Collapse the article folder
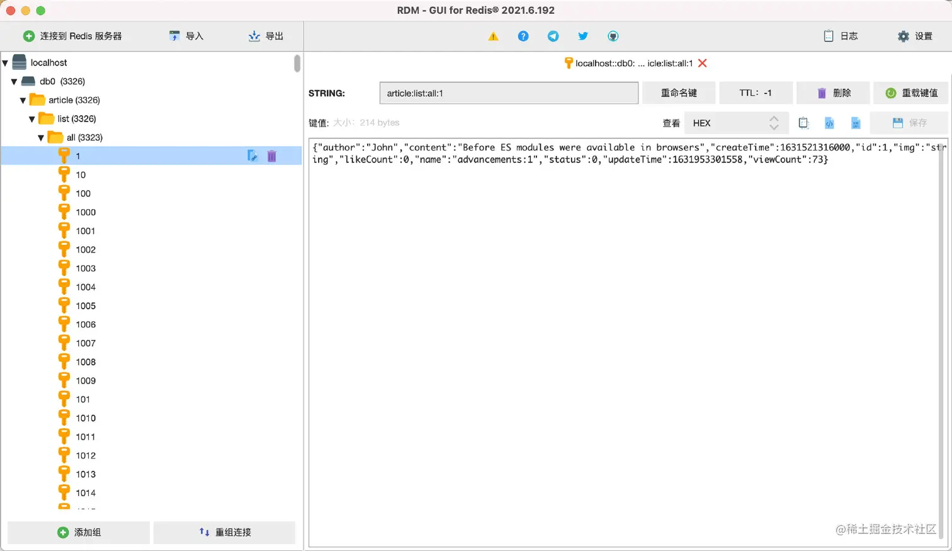 pos(23,100)
